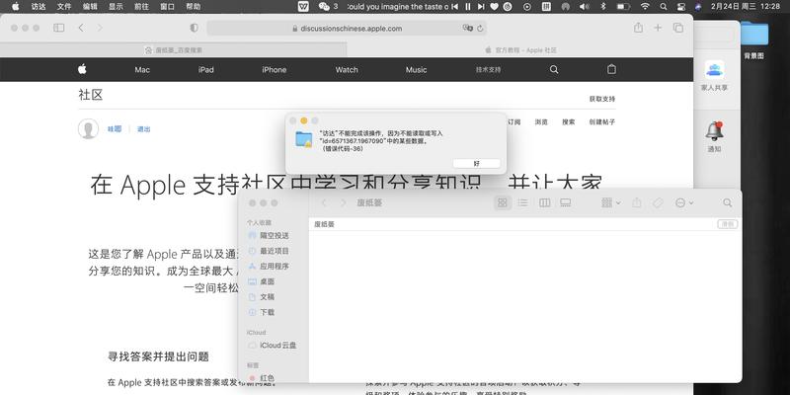Image resolution: width=790 pixels, height=395 pixels.
Task: Open iPhone in the Apple site navigation
Action: [x=275, y=70]
